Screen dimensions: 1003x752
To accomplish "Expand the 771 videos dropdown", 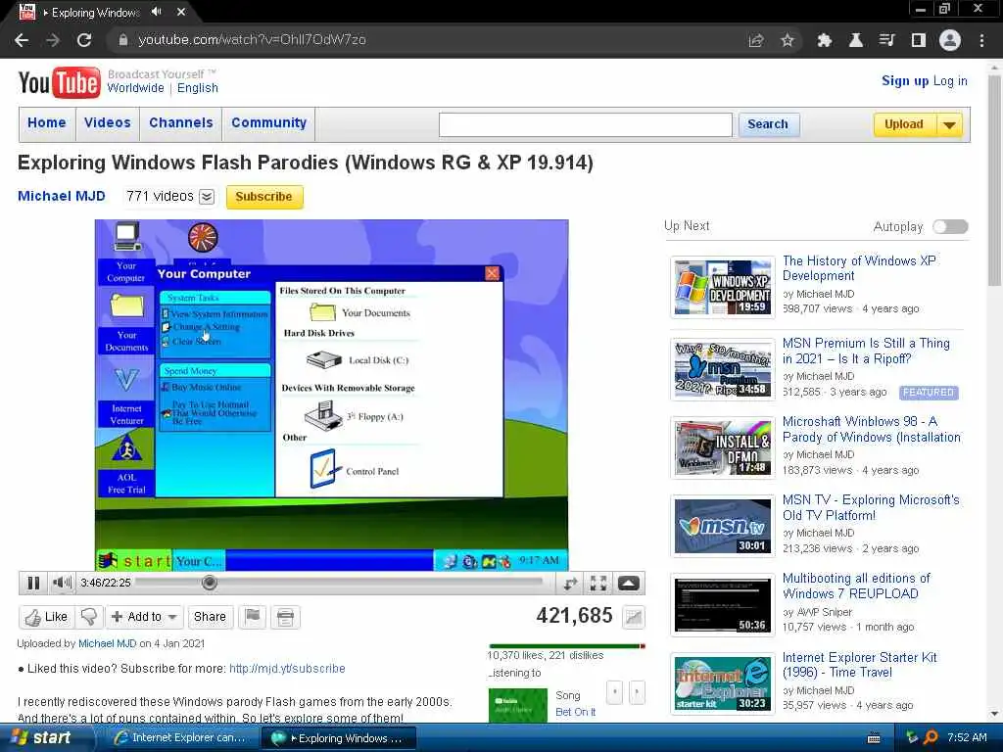I will 207,197.
